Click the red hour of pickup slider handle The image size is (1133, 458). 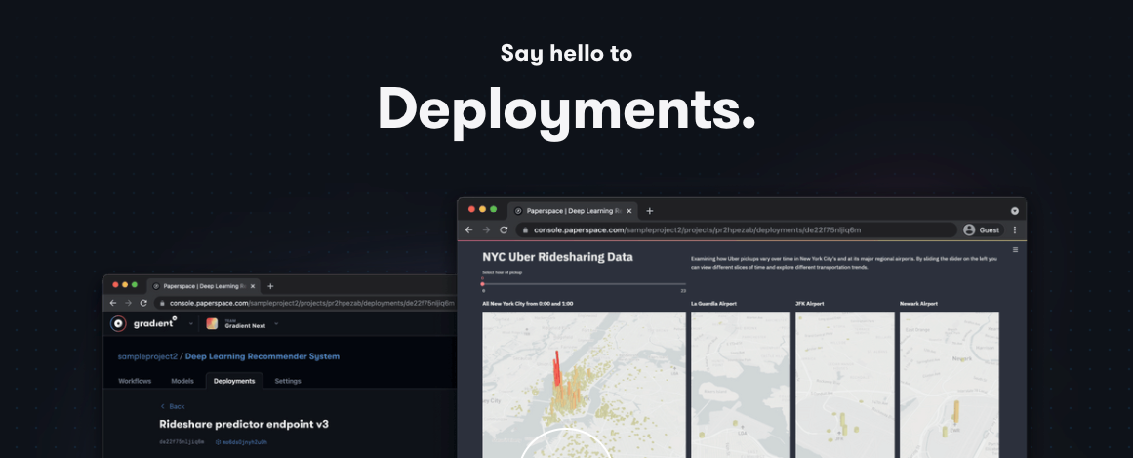483,284
